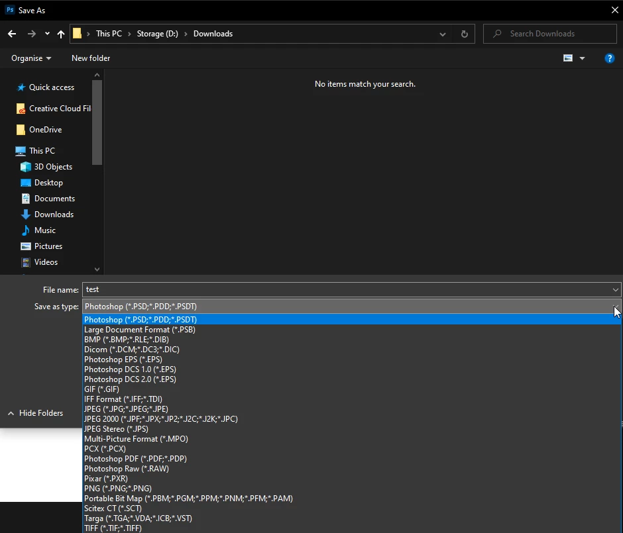Click the folder icon in address bar
Screen dimensions: 623x533
[x=77, y=33]
